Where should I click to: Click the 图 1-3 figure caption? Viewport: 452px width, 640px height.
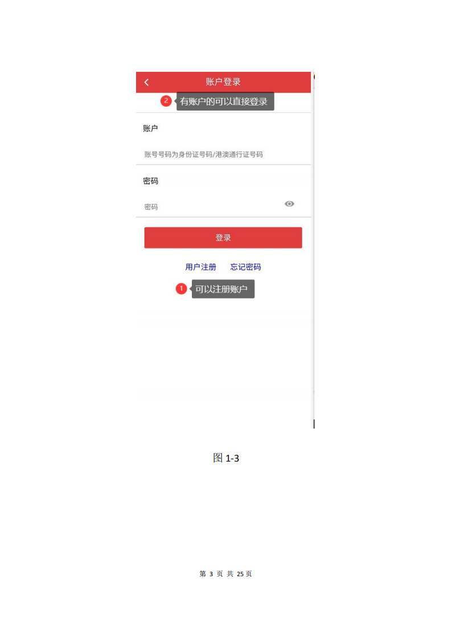[x=226, y=458]
